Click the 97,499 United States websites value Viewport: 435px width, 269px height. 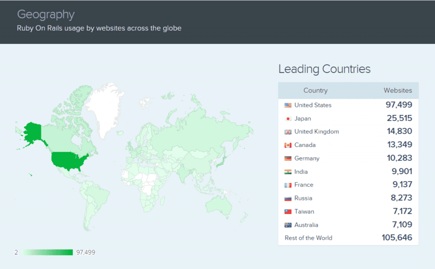tap(399, 105)
